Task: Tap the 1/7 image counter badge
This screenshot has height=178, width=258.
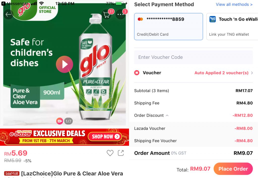Action: click(69, 121)
